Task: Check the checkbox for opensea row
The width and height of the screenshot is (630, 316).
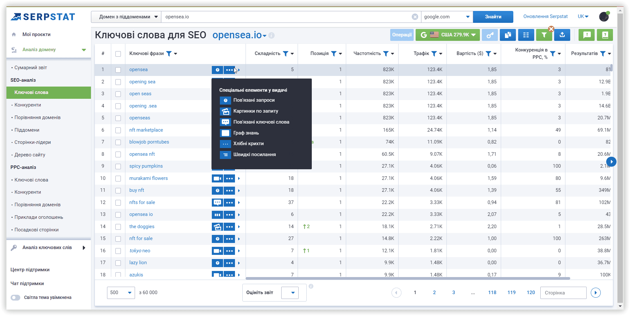Action: click(x=118, y=70)
